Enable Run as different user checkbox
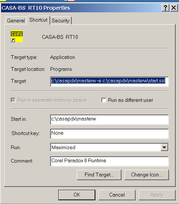This screenshot has height=204, width=179. (x=104, y=100)
